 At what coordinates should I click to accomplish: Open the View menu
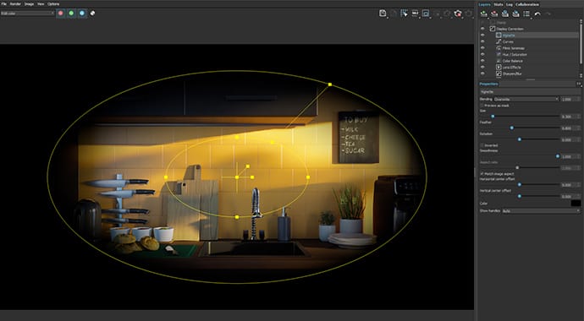[41, 3]
